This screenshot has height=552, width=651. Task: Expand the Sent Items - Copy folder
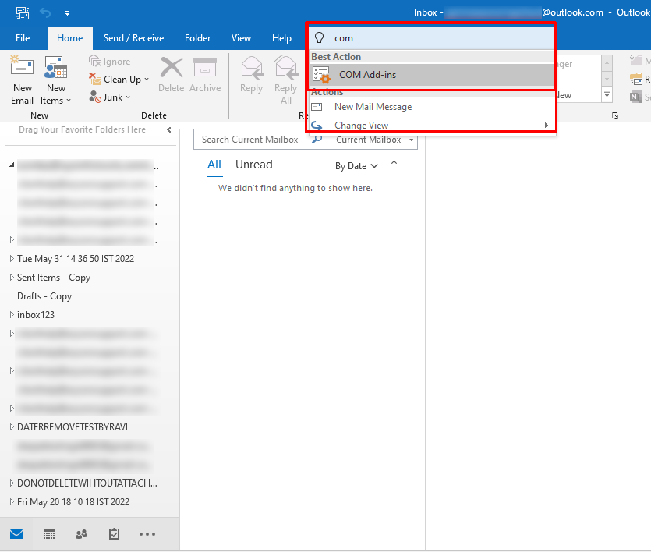(x=12, y=278)
